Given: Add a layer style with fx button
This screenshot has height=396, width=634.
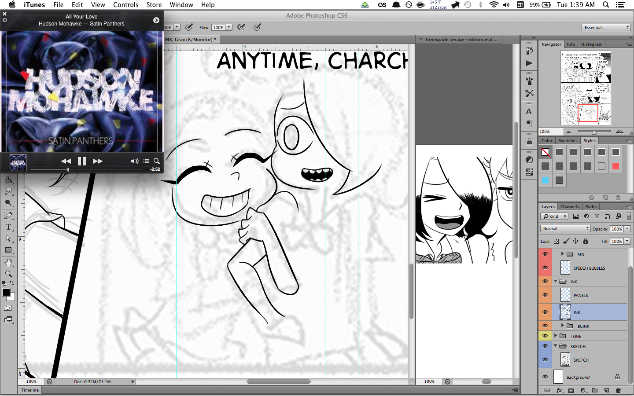Looking at the screenshot, I should [559, 390].
